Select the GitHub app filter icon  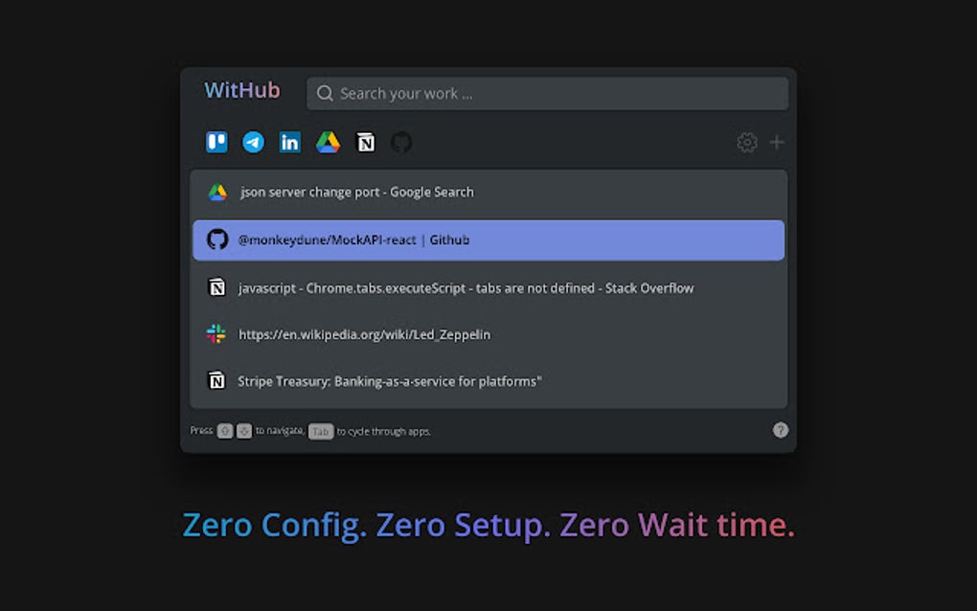pos(401,142)
